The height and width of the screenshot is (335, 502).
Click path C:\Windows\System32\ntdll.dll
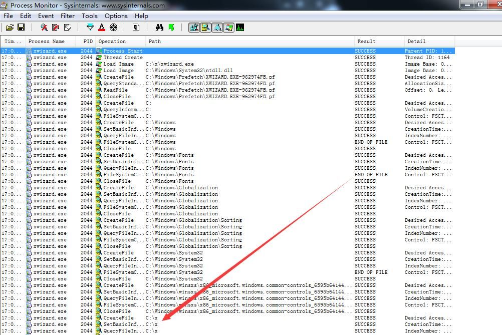pos(189,71)
